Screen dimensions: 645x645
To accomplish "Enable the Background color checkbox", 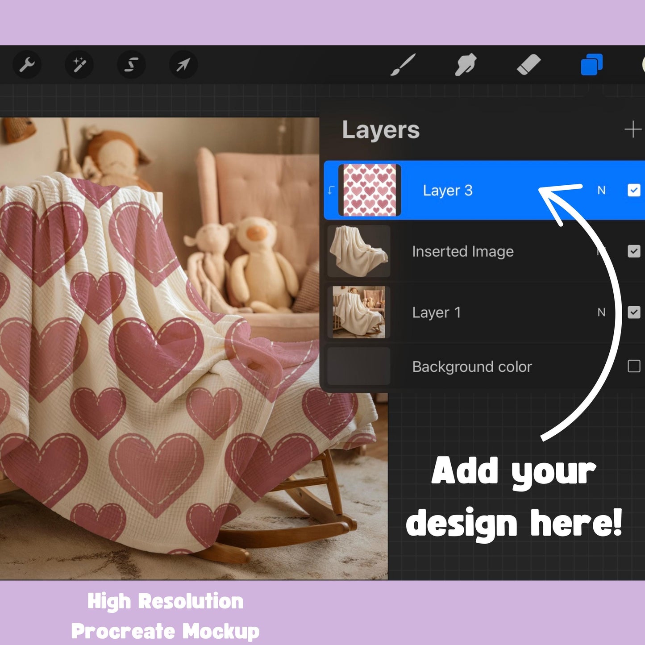I will tap(634, 366).
